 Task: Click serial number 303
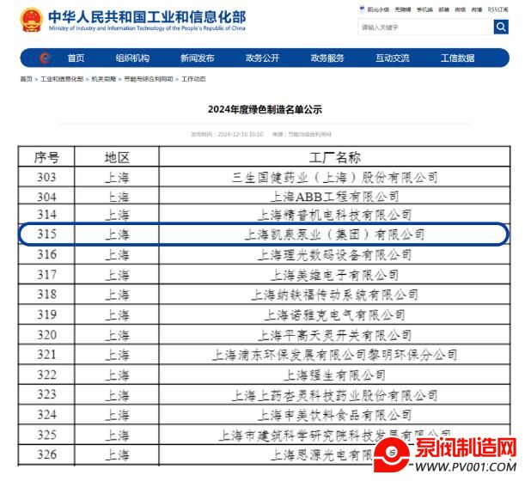pyautogui.click(x=46, y=177)
